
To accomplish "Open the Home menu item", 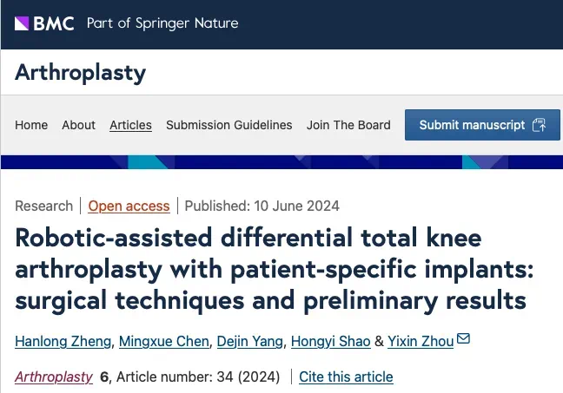I will [31, 125].
